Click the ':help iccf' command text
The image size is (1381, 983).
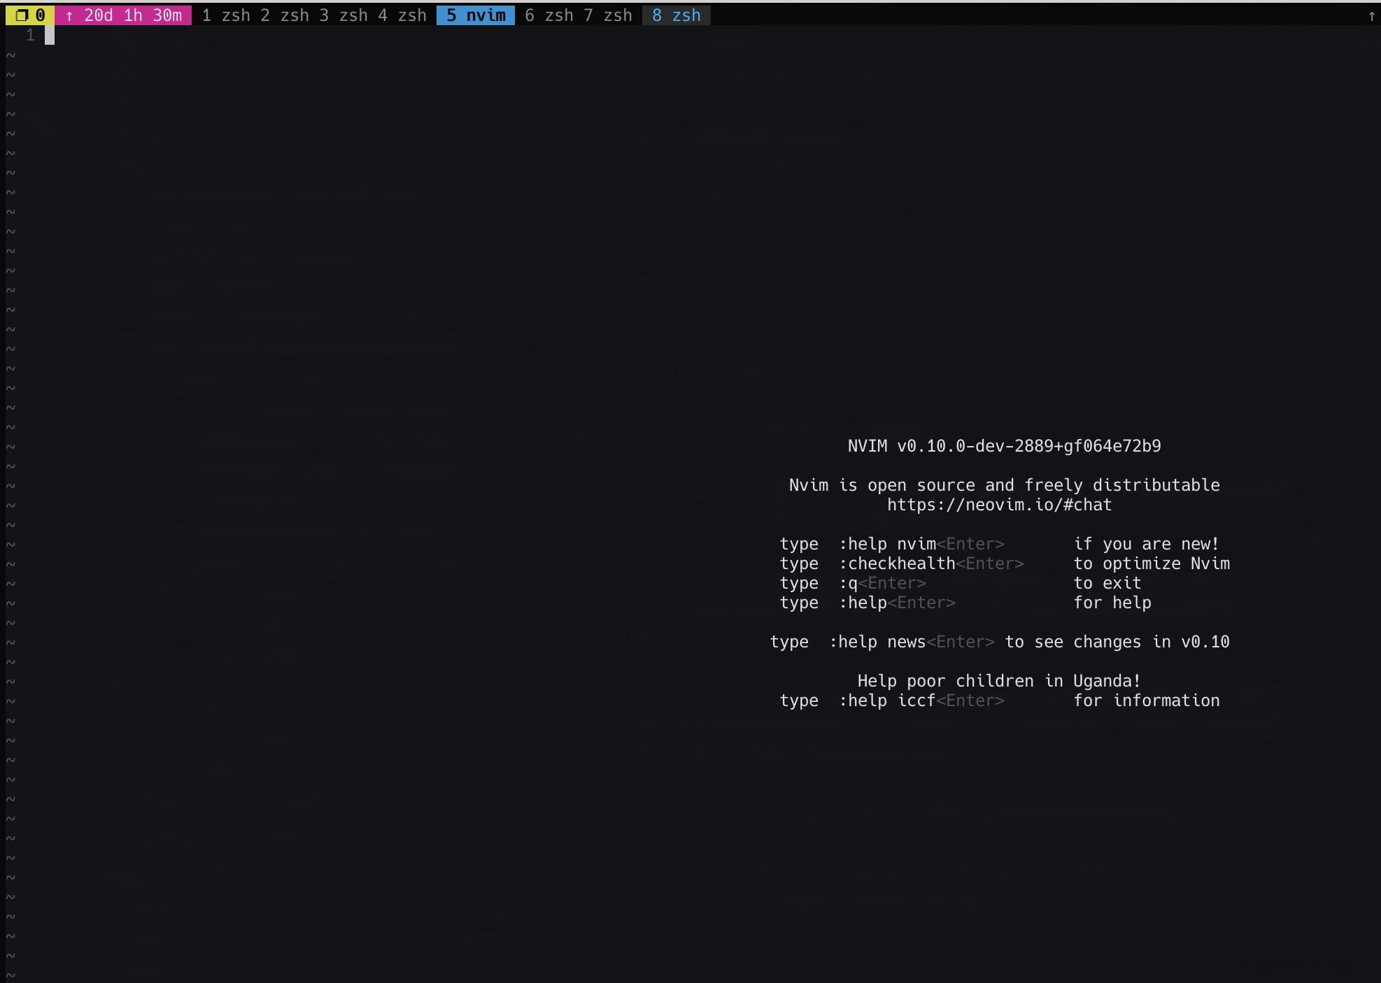[887, 701]
